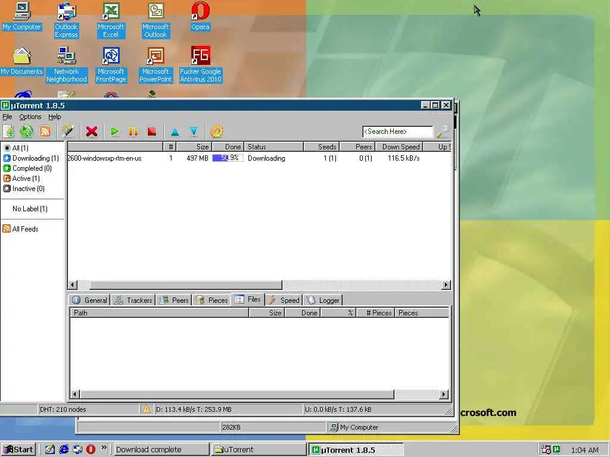Click the Start button
This screenshot has height=457, width=610.
[x=18, y=450]
